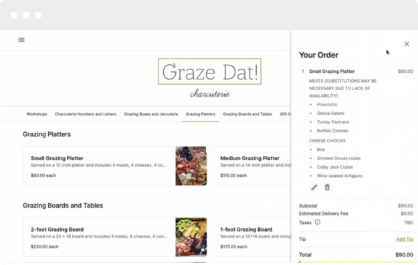
Task: Click the Taxes info icon
Action: point(317,222)
